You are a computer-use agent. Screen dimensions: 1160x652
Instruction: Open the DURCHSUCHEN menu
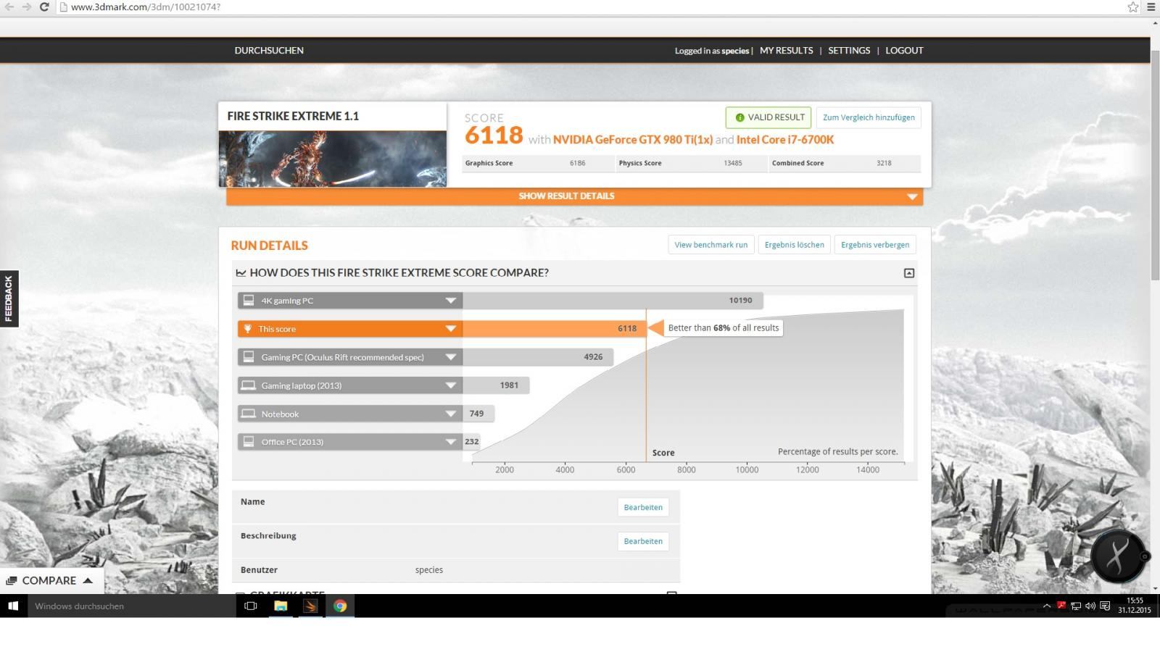pos(269,50)
